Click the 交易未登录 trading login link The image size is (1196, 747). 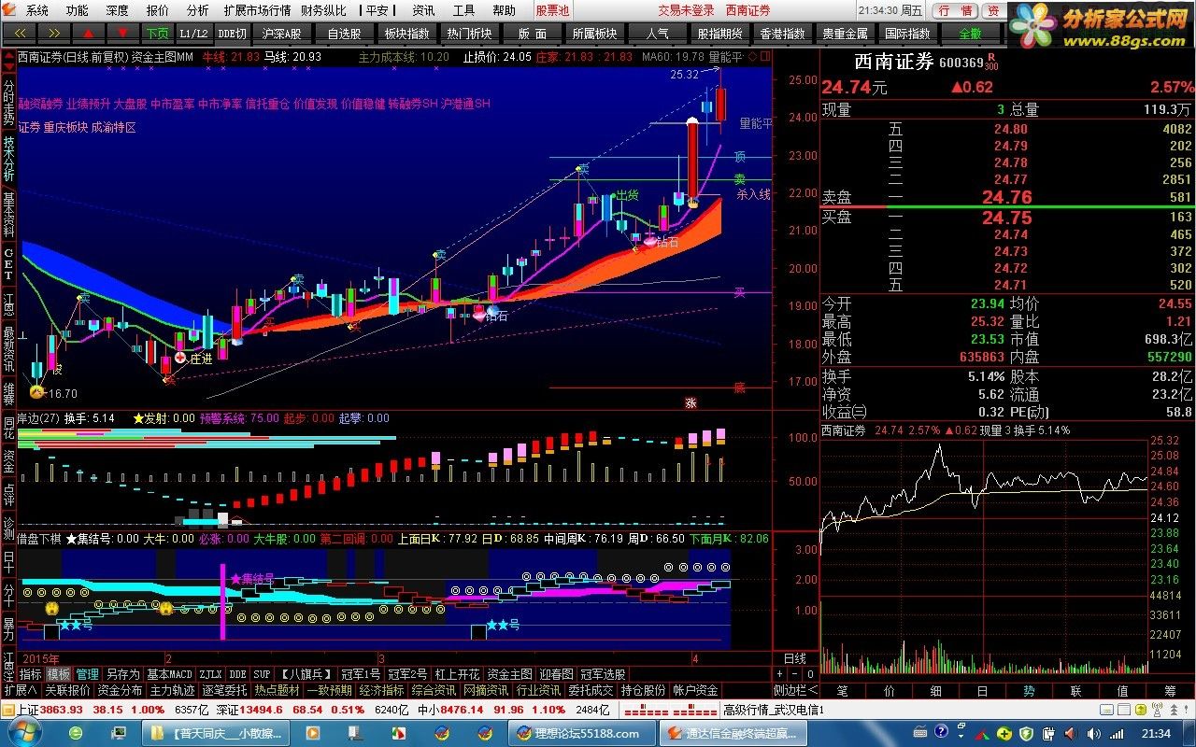686,11
